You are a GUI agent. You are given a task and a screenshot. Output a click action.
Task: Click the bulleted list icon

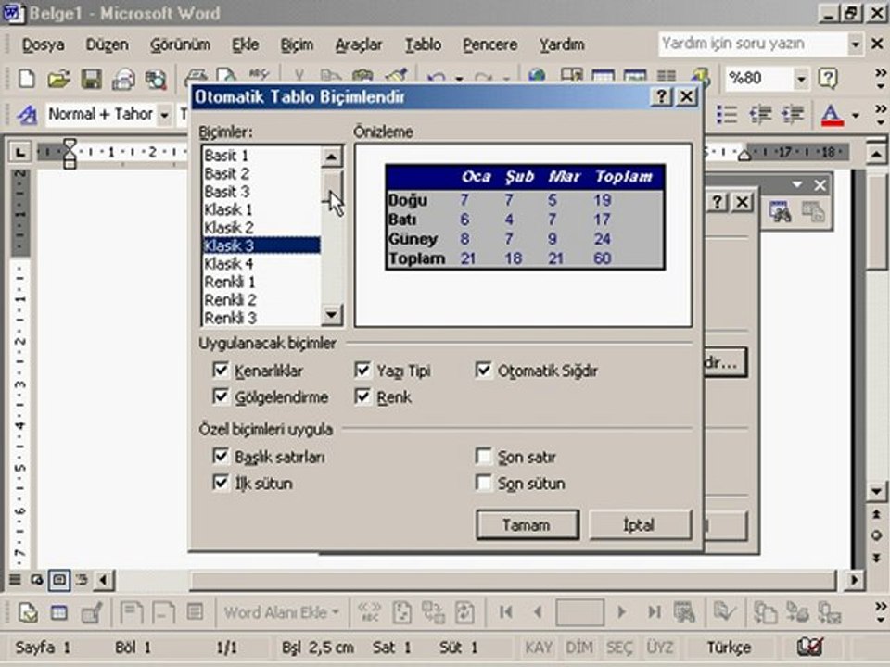pyautogui.click(x=727, y=114)
